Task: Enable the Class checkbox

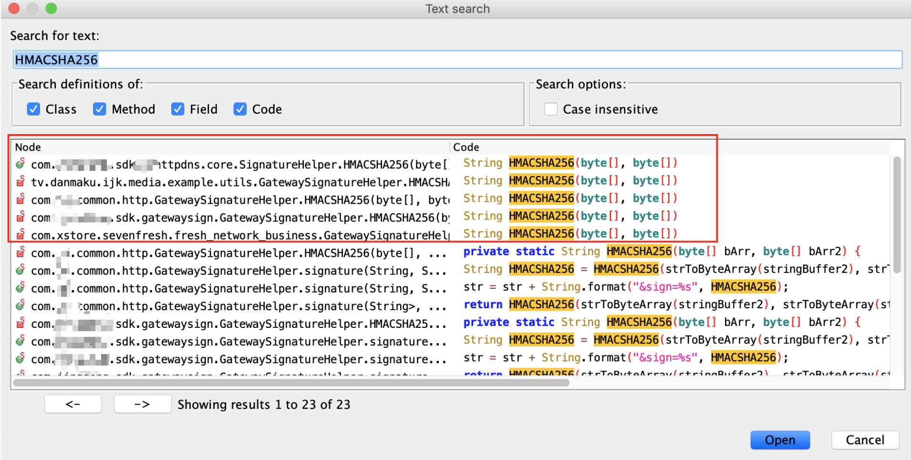Action: click(33, 109)
